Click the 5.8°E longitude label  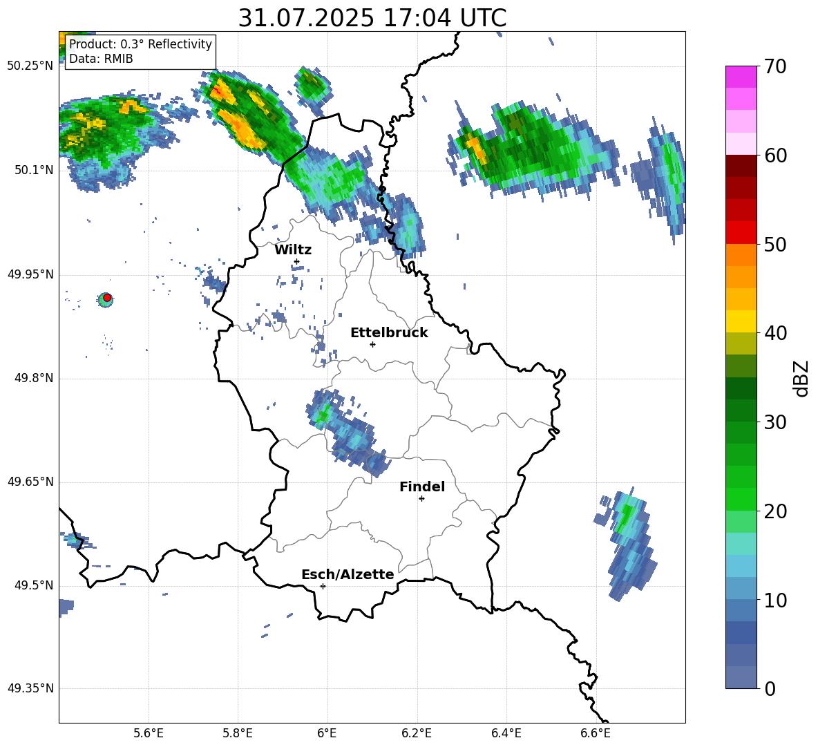(x=238, y=733)
